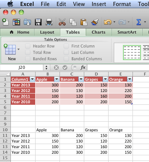Enable the Total Row checkbox
The height and width of the screenshot is (162, 149).
28,52
